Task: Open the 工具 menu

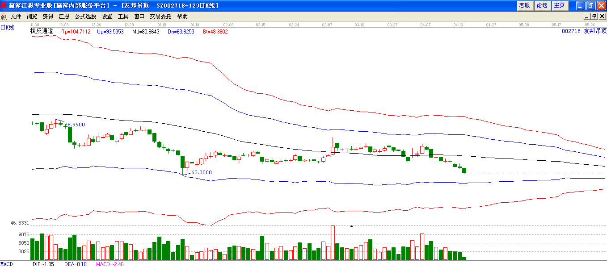Action: pyautogui.click(x=123, y=17)
